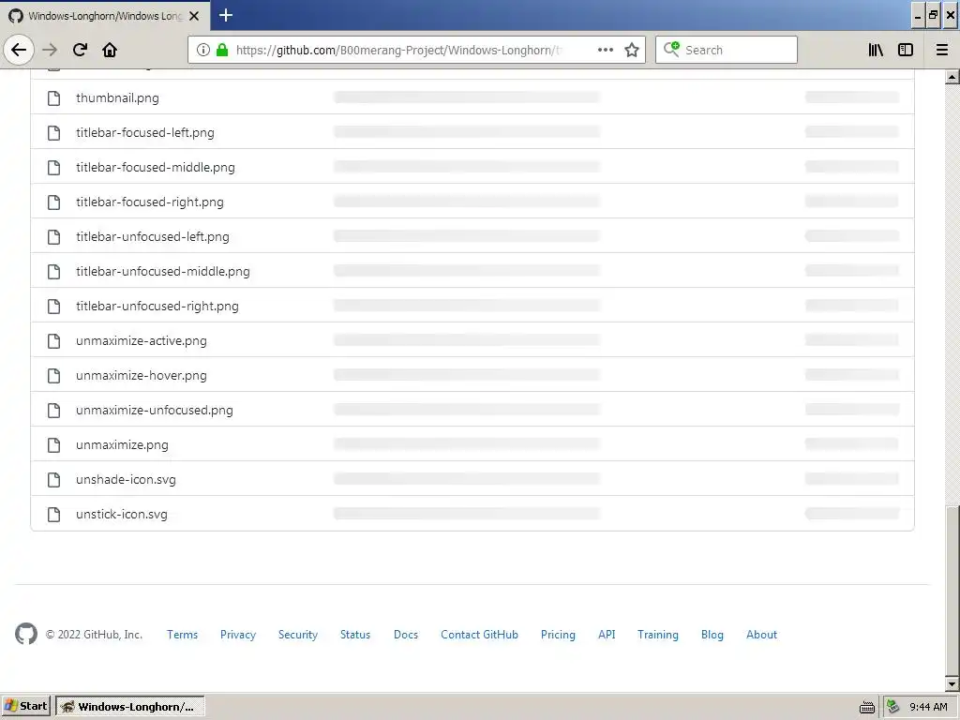The image size is (960, 720).
Task: Click the 9:44 AM system clock
Action: click(928, 707)
